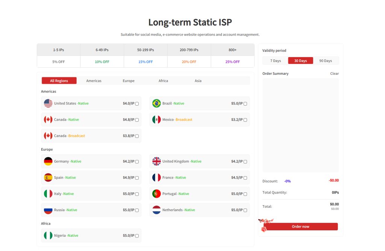Click the Netherlands flag icon
The image size is (385, 251).
point(156,210)
